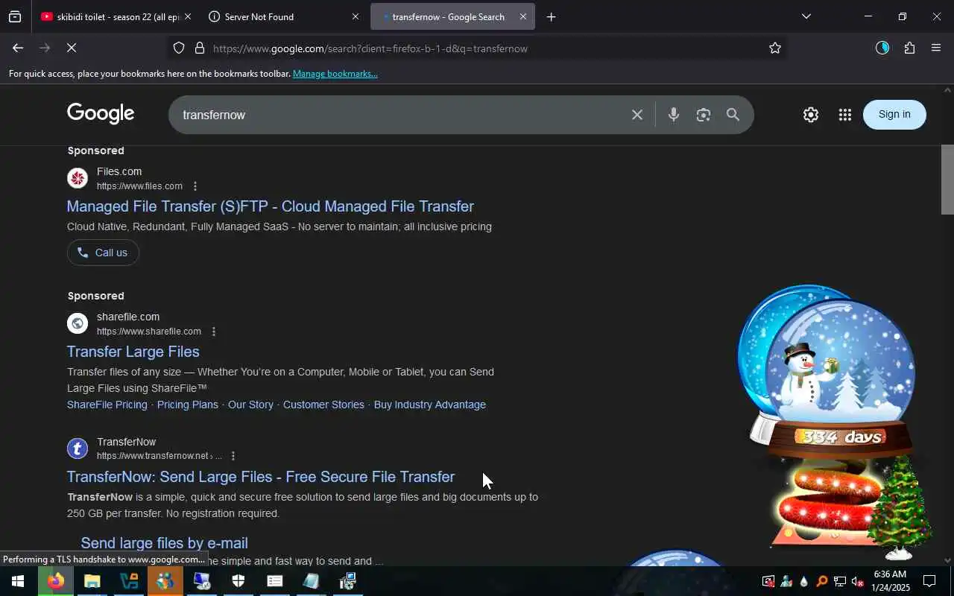Open the three-dot menu for the TransferNow result
Screen dimensions: 954x596
point(233,456)
